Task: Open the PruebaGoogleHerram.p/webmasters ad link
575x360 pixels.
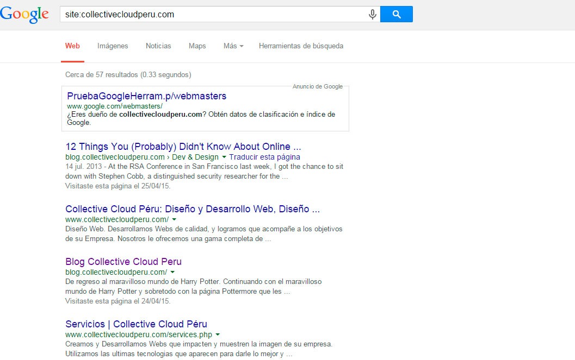Action: click(x=147, y=96)
